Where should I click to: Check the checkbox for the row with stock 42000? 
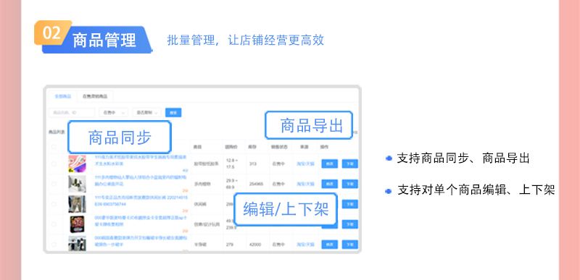point(54,245)
